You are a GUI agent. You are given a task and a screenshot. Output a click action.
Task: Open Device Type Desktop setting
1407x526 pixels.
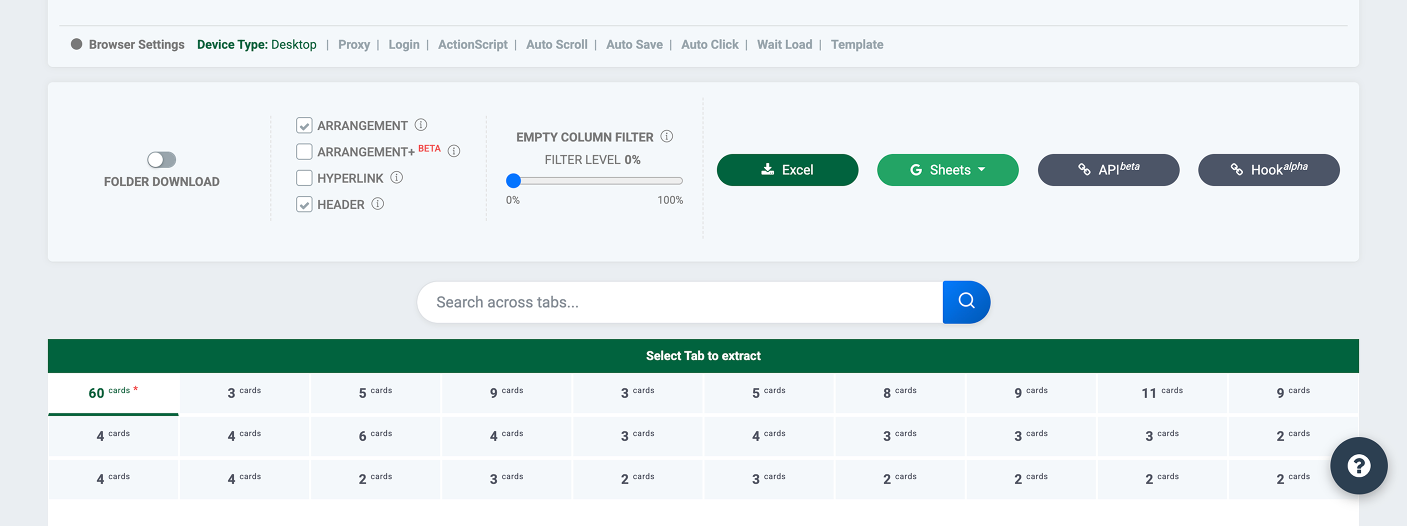coord(257,45)
